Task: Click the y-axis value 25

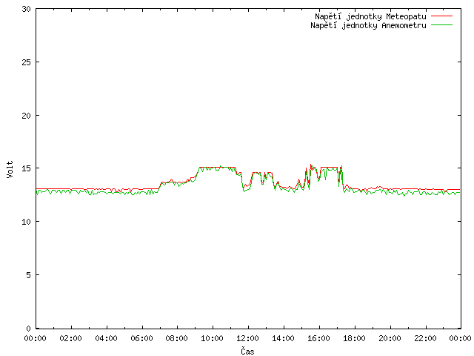Action: (27, 62)
